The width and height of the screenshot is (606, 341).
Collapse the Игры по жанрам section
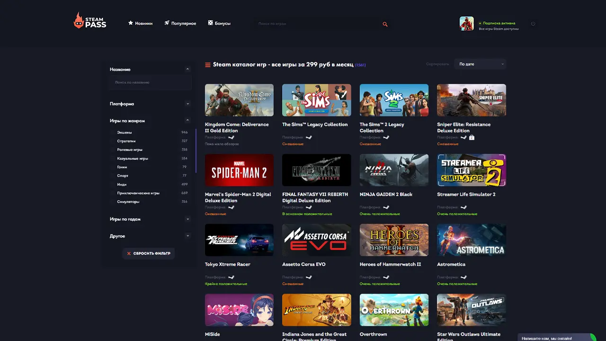pos(187,120)
